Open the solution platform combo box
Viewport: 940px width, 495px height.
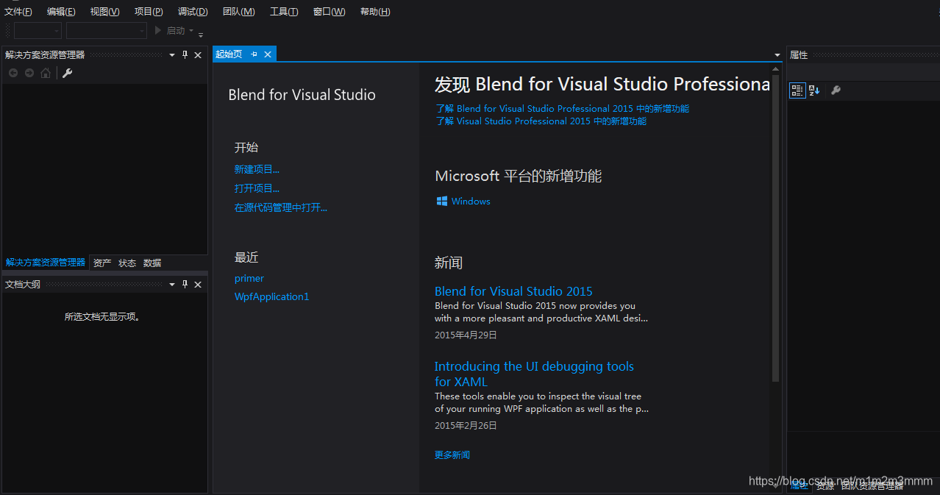pyautogui.click(x=107, y=31)
